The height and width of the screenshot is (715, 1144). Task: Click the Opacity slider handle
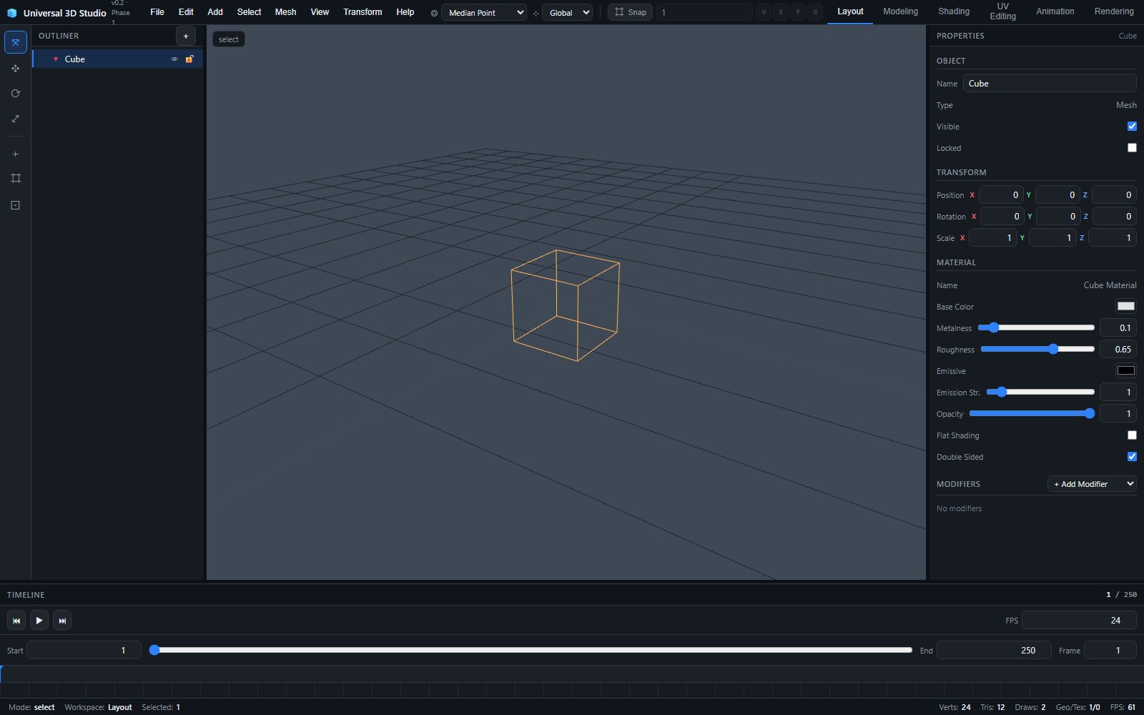click(x=1090, y=413)
